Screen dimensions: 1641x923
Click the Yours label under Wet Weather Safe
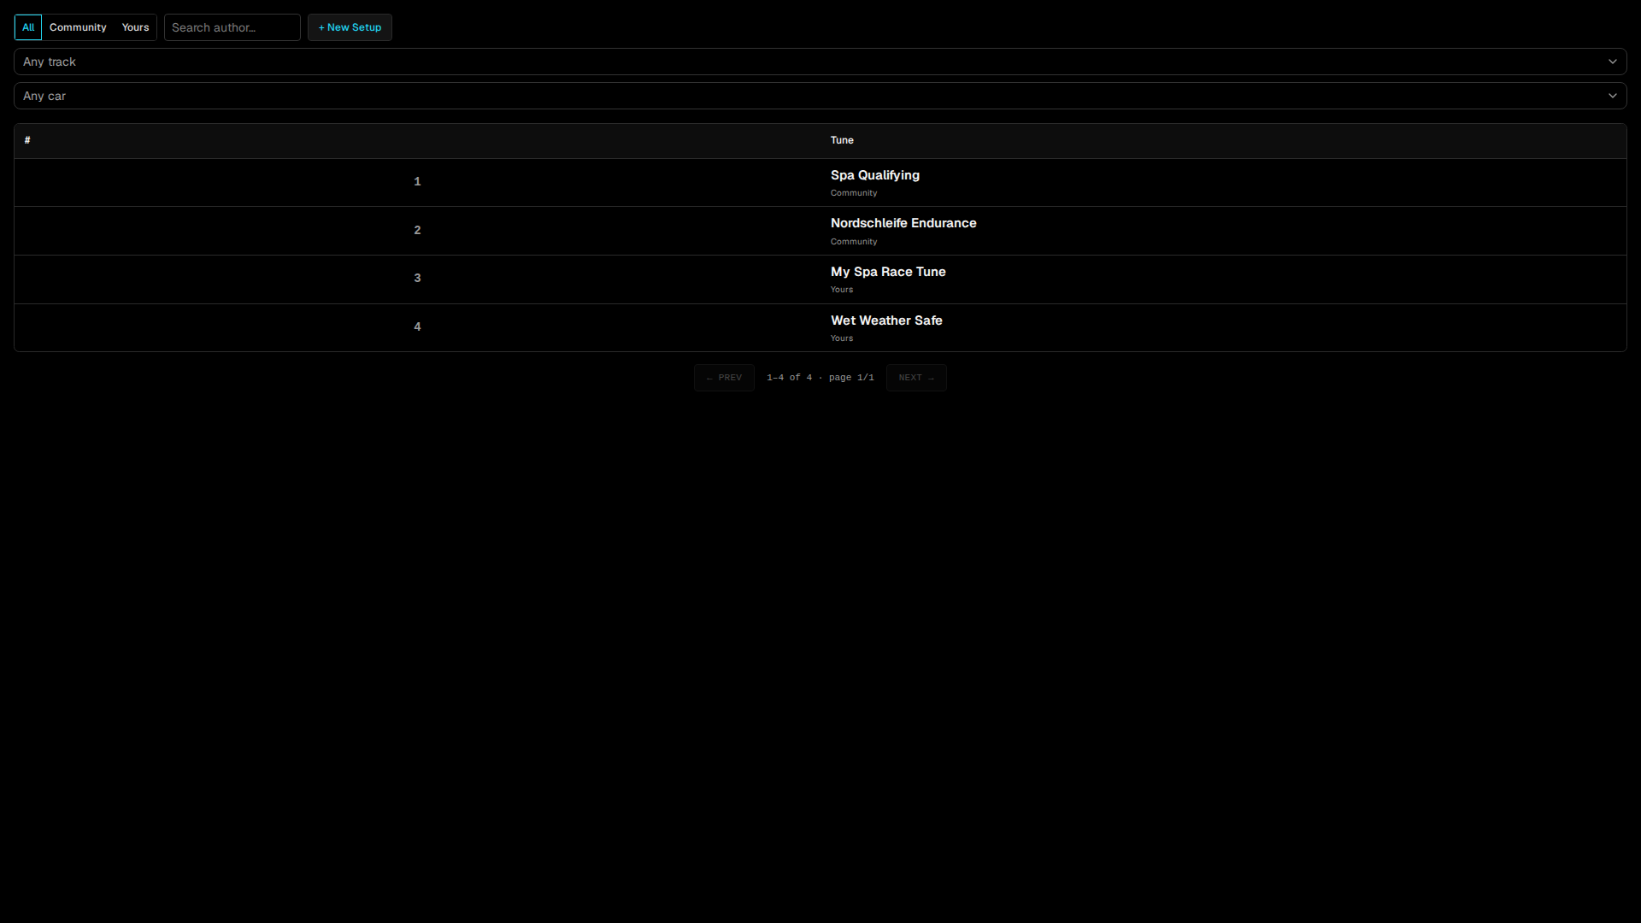click(842, 338)
